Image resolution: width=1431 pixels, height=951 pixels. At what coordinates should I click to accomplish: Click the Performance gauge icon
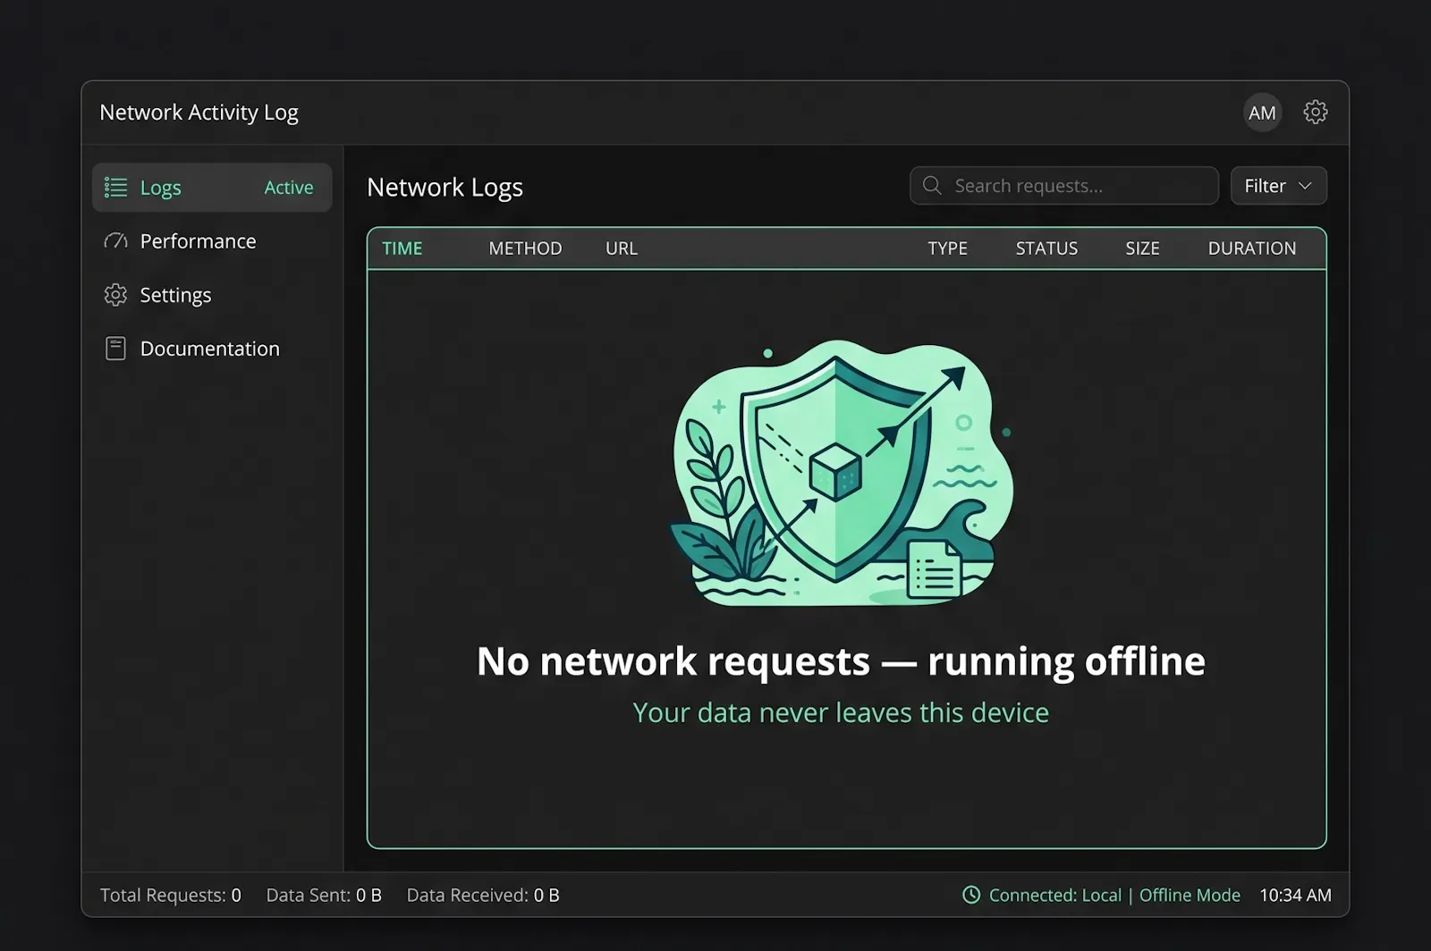(x=115, y=241)
